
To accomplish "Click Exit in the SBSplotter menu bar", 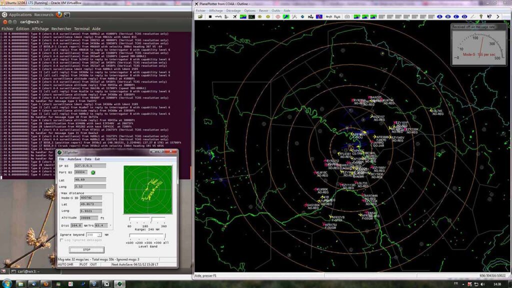I will [97, 159].
